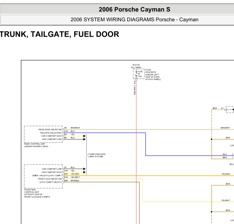Click 'CAN COMFORT LOW' in Front End Control Unit
The height and width of the screenshot is (224, 234).
tap(52, 169)
